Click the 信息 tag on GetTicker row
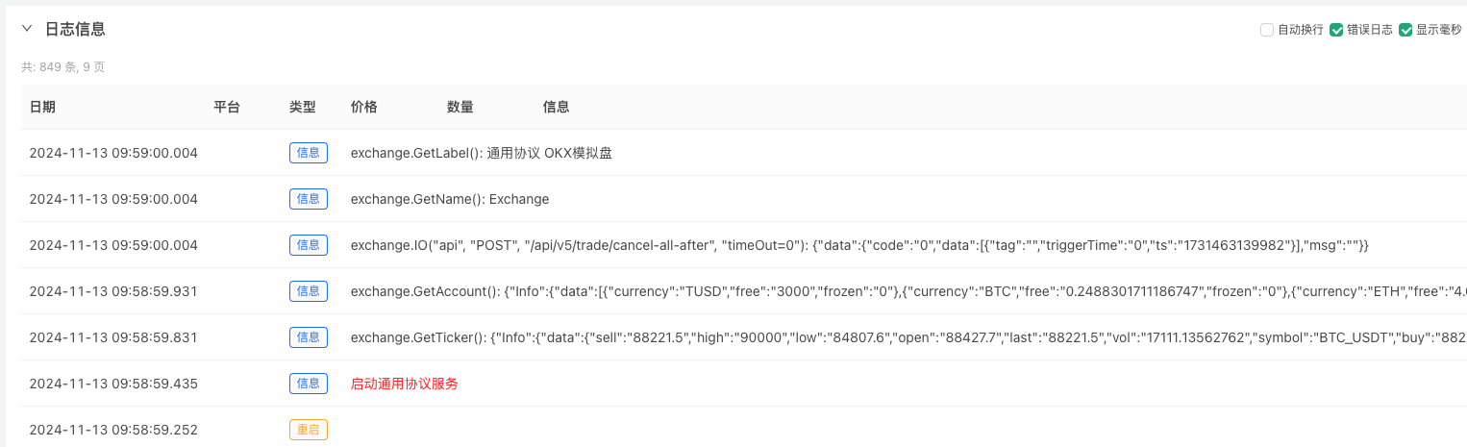Image resolution: width=1467 pixels, height=447 pixels. [x=309, y=337]
